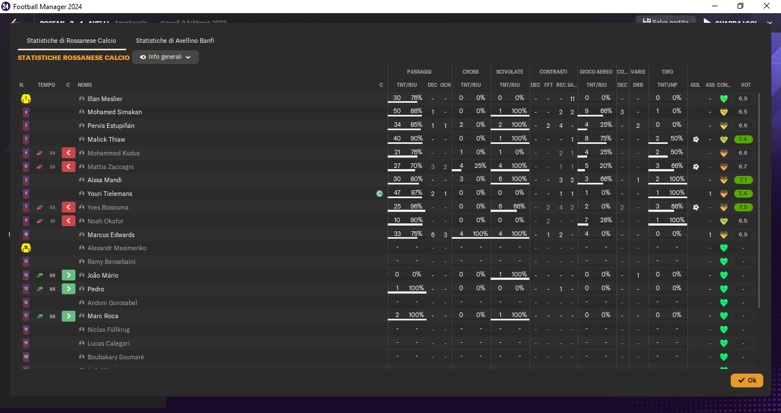Click the person icon next to Aïssa Mandi

(82, 180)
